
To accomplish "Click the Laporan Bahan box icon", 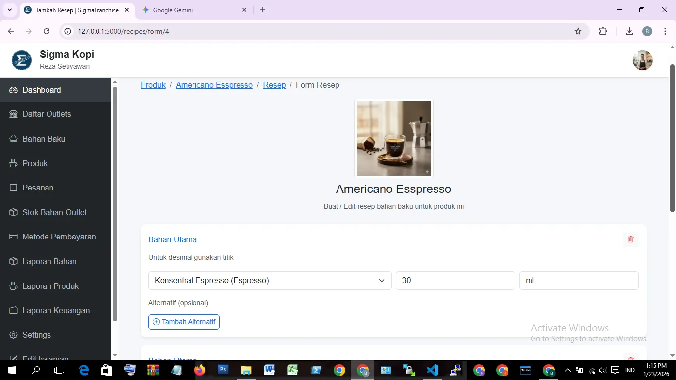I will (13, 261).
